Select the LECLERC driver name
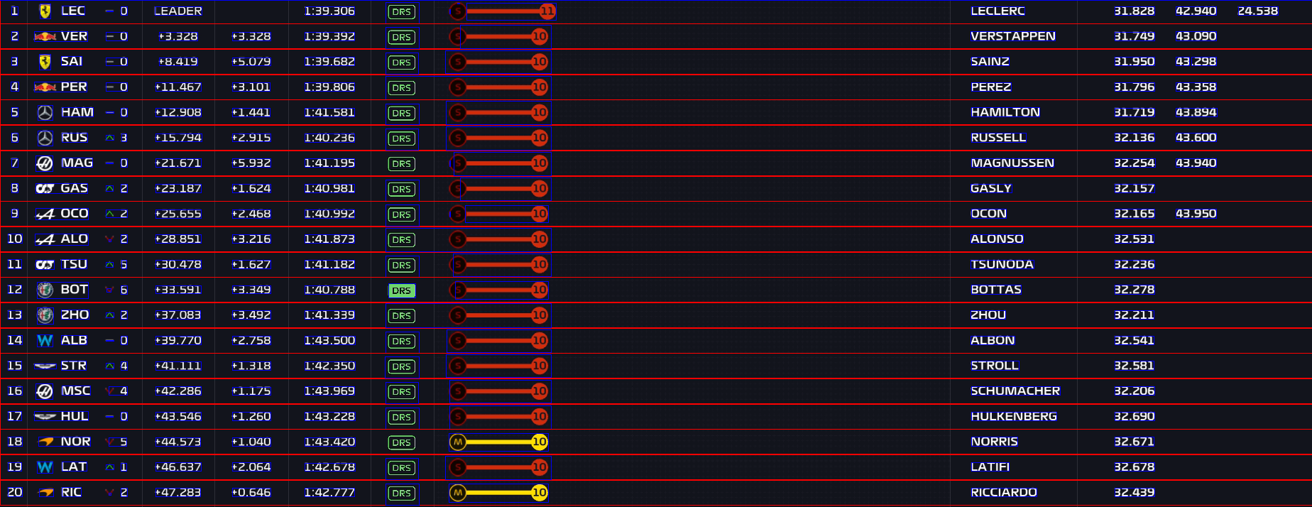Viewport: 1312px width, 507px height. tap(997, 11)
